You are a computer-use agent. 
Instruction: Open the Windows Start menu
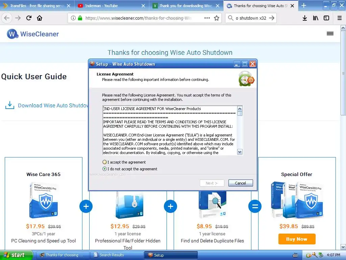coord(16,255)
